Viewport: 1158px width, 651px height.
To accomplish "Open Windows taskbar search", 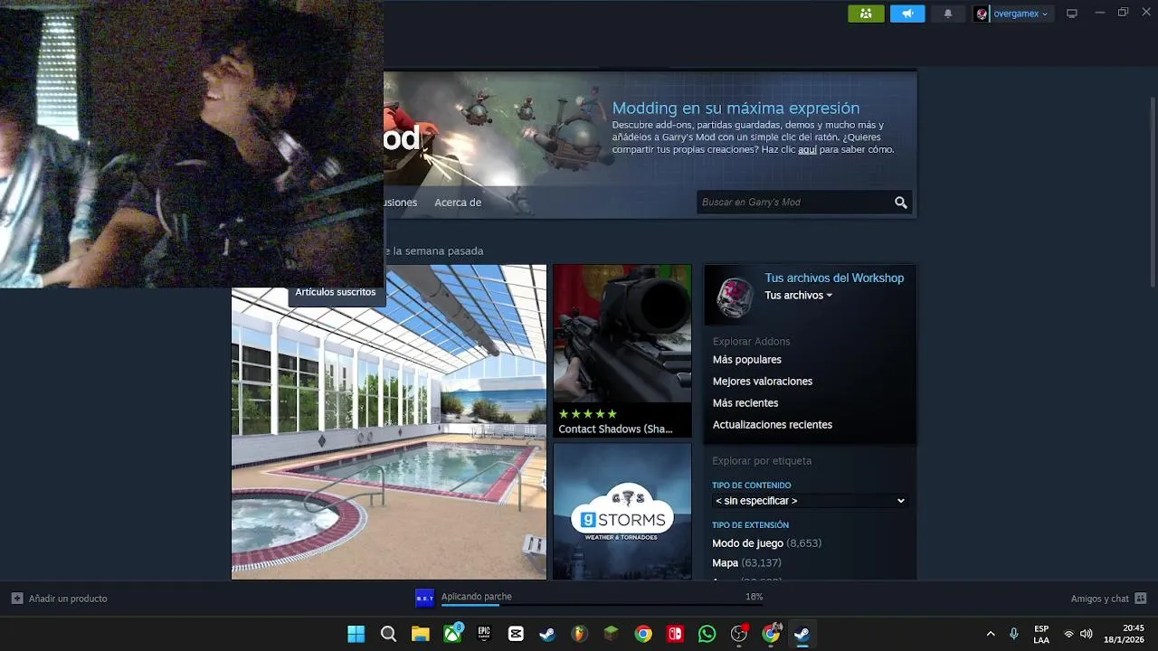I will pyautogui.click(x=388, y=634).
